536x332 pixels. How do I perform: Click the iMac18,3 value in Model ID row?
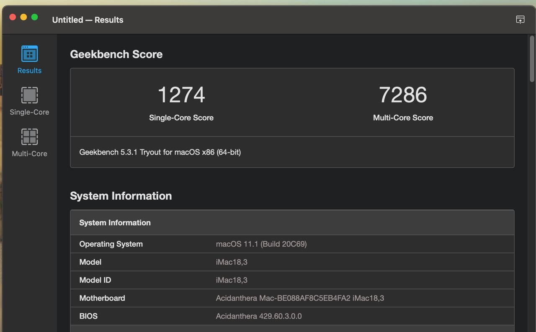pos(232,280)
